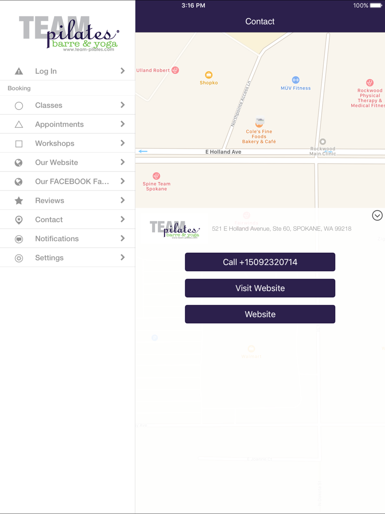Expand Workshops with its chevron
The height and width of the screenshot is (514, 385).
click(122, 143)
